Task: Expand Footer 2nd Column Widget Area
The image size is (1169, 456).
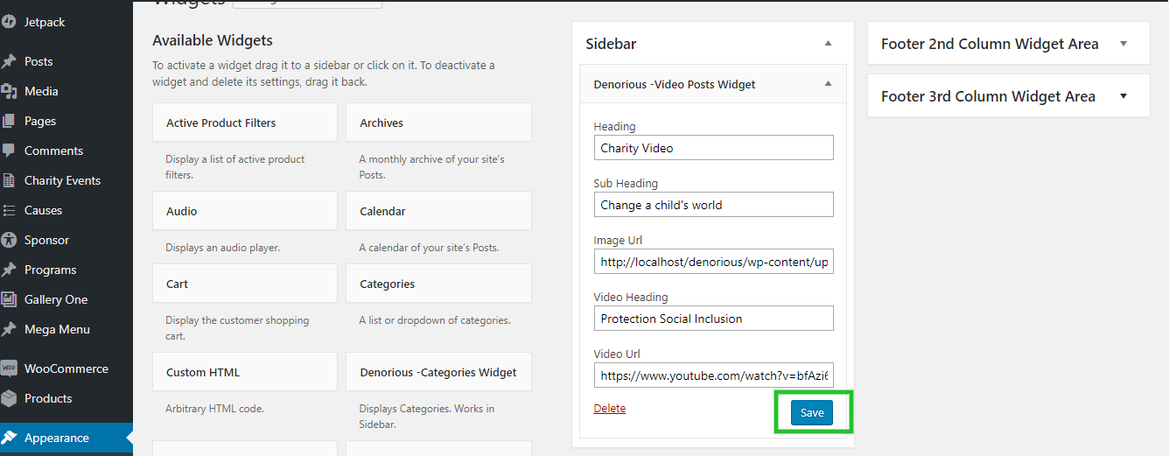Action: 1123,44
